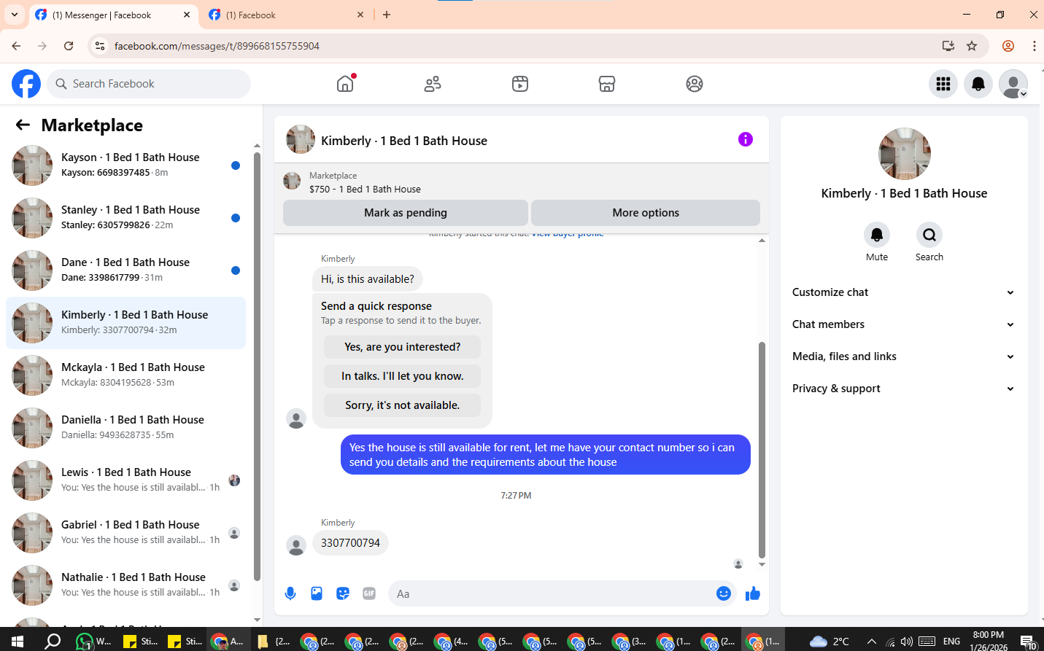
Task: Reload the page in the browser
Action: (x=69, y=46)
